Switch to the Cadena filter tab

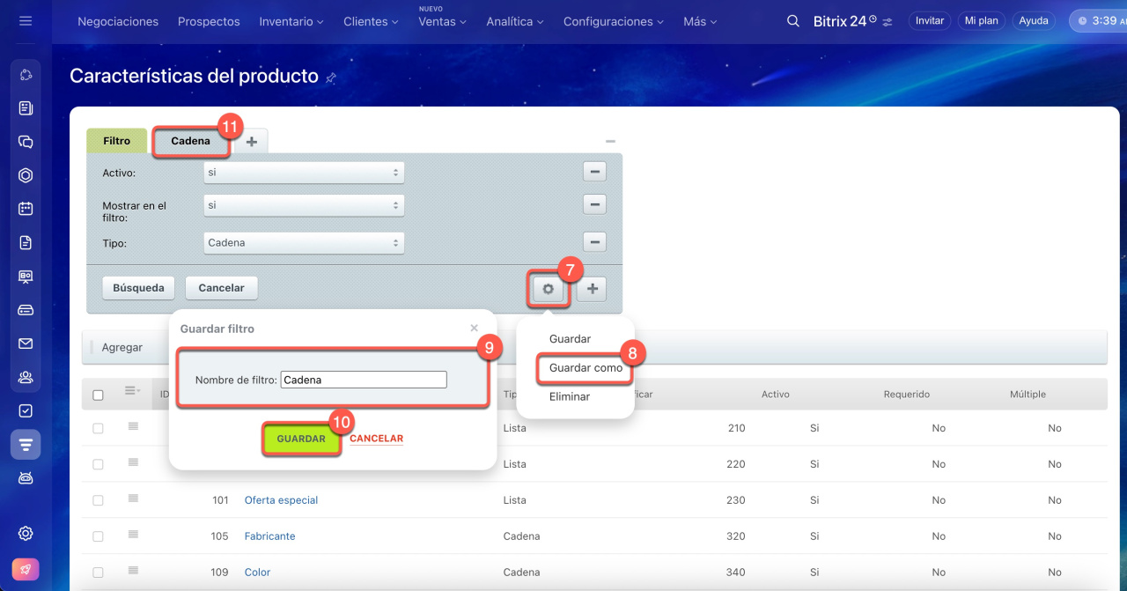click(190, 141)
